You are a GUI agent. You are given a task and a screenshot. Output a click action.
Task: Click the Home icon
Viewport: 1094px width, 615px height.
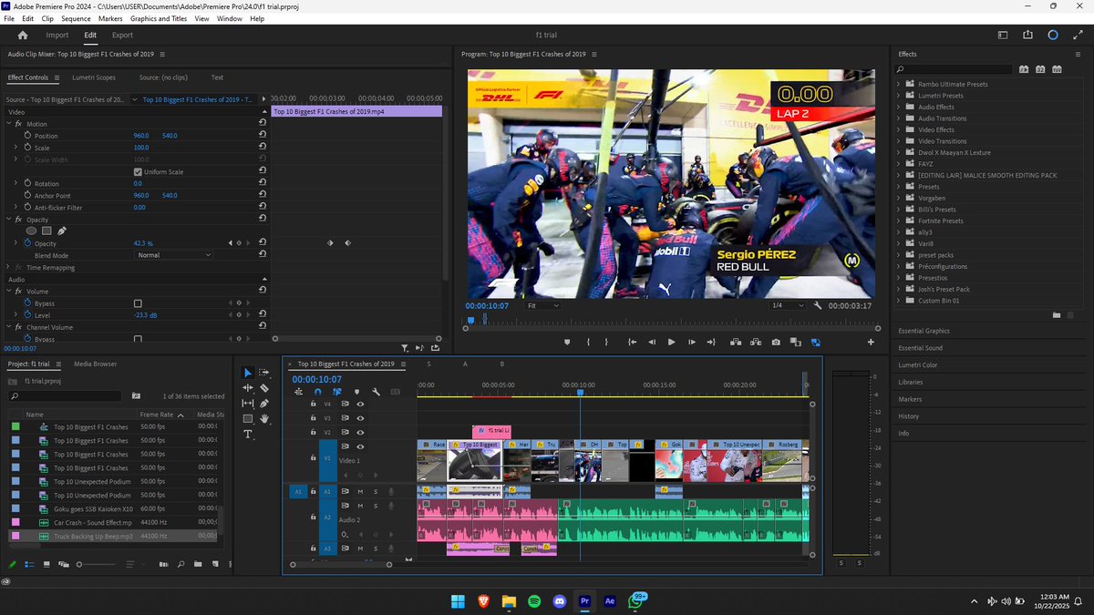pyautogui.click(x=23, y=35)
